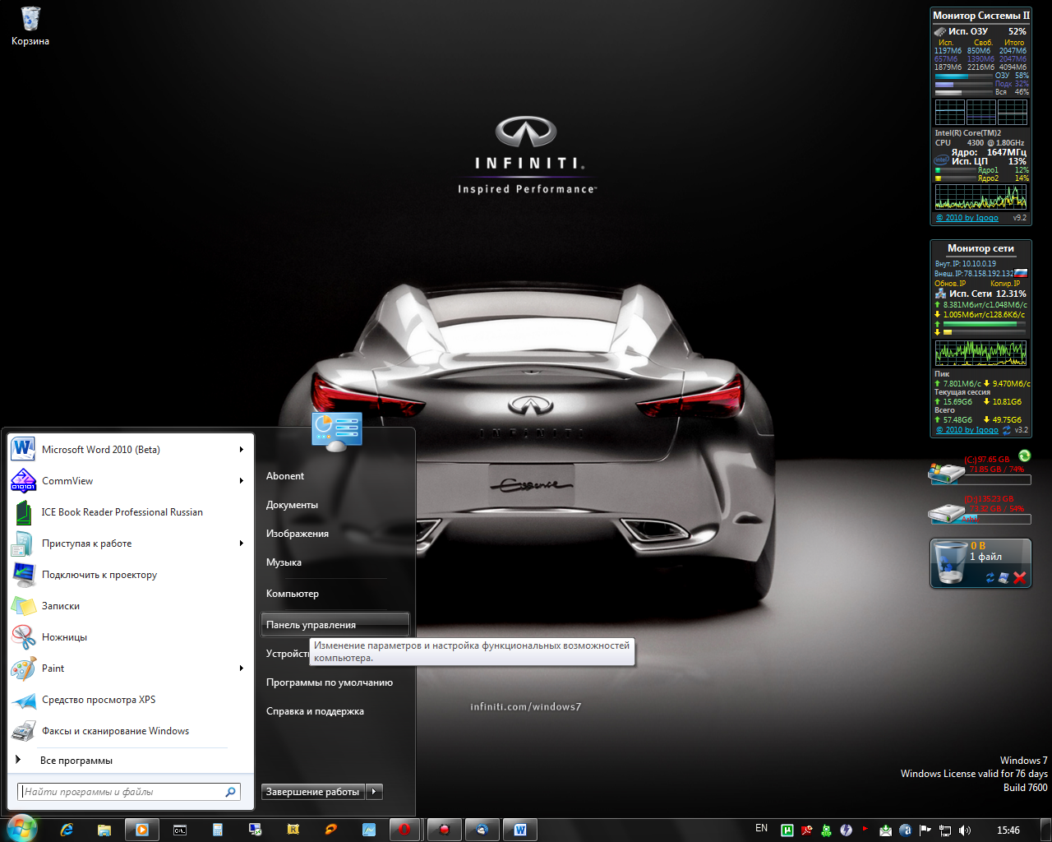The height and width of the screenshot is (842, 1052).
Task: Click the search magnifier in Start menu
Action: 231,792
